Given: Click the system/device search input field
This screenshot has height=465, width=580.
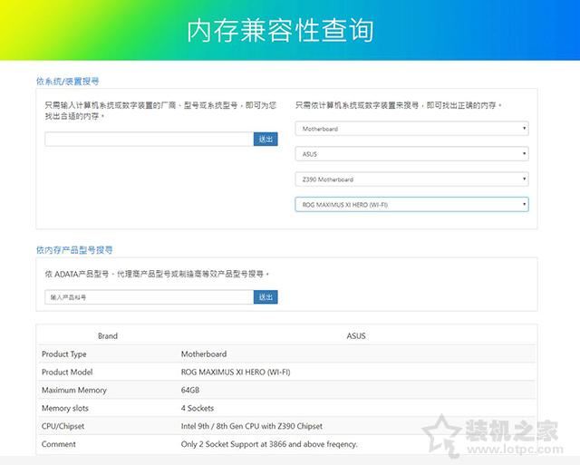Looking at the screenshot, I should point(149,139).
